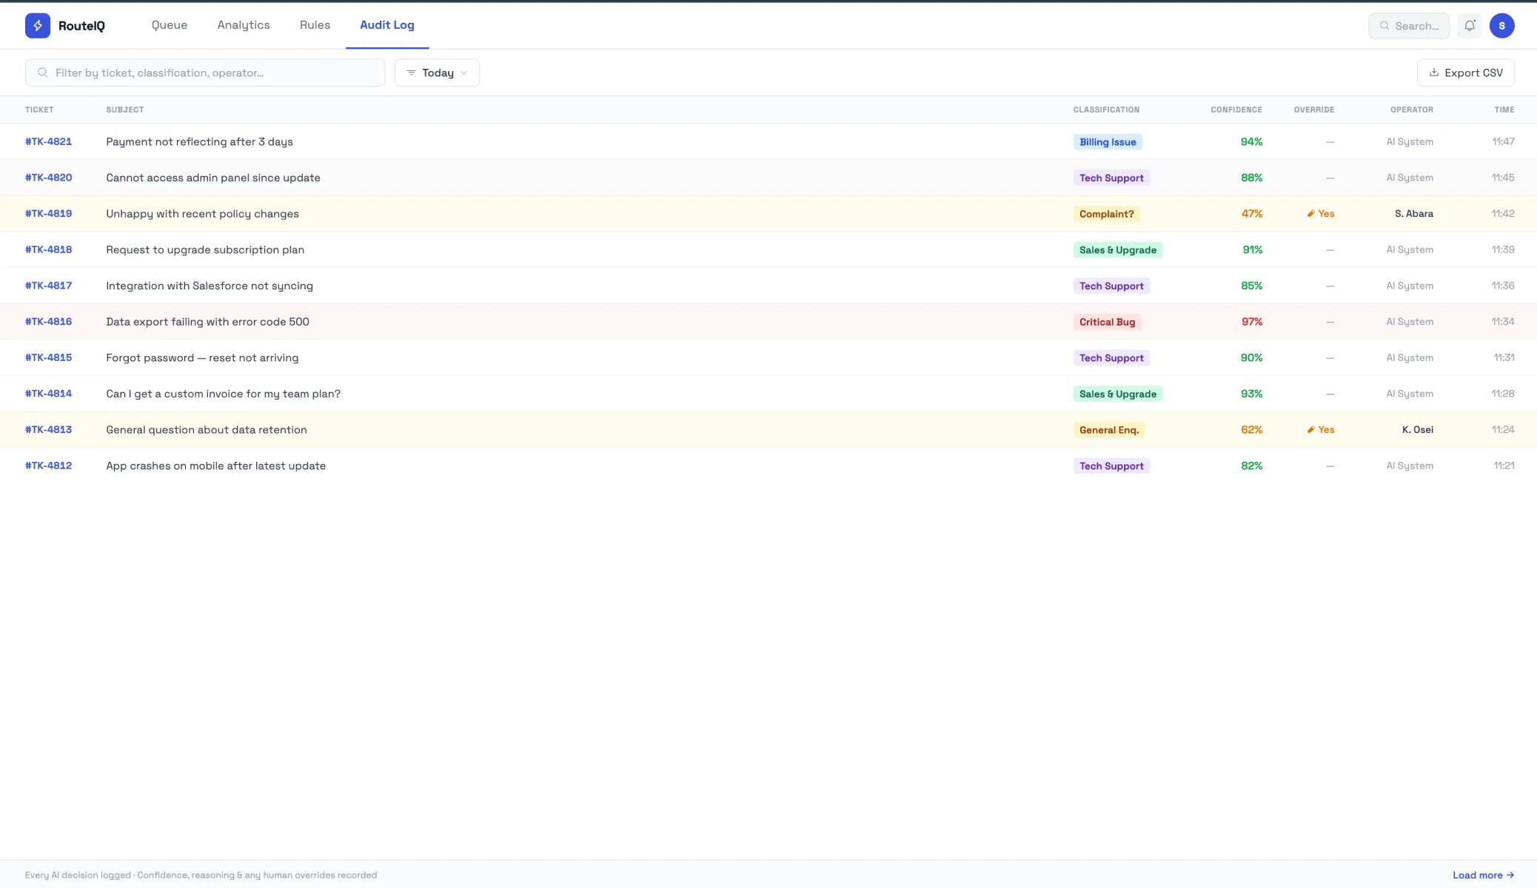The width and height of the screenshot is (1537, 888).
Task: Click the pencil override icon for TK-4819
Action: point(1310,214)
